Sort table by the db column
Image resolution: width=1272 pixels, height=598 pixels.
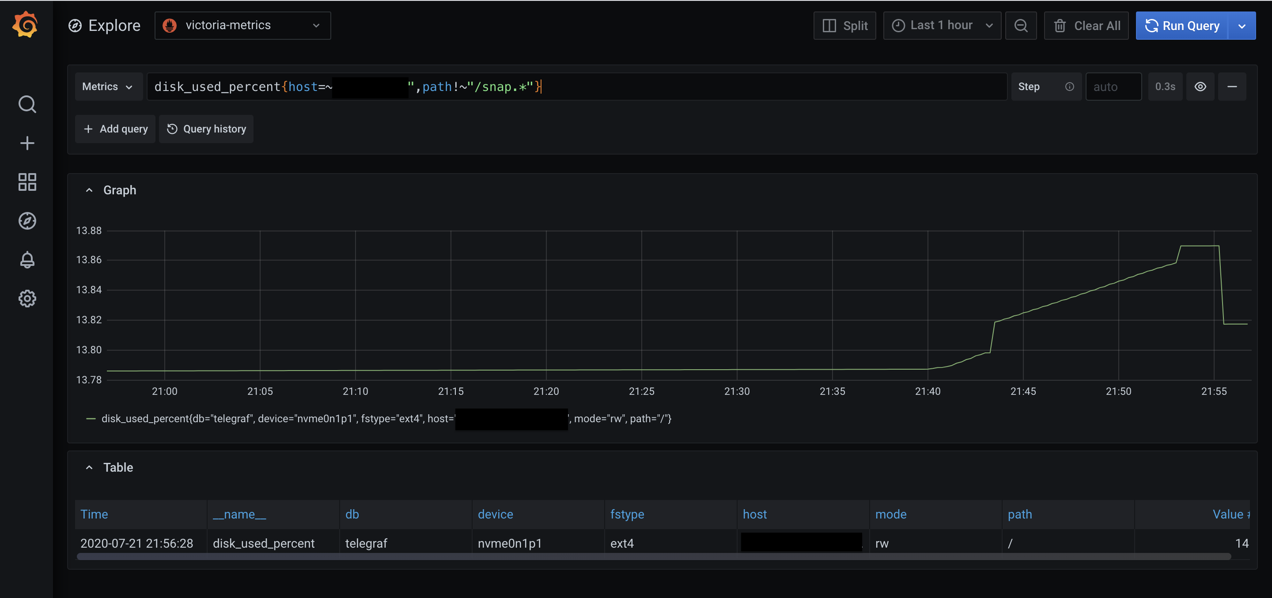click(352, 514)
